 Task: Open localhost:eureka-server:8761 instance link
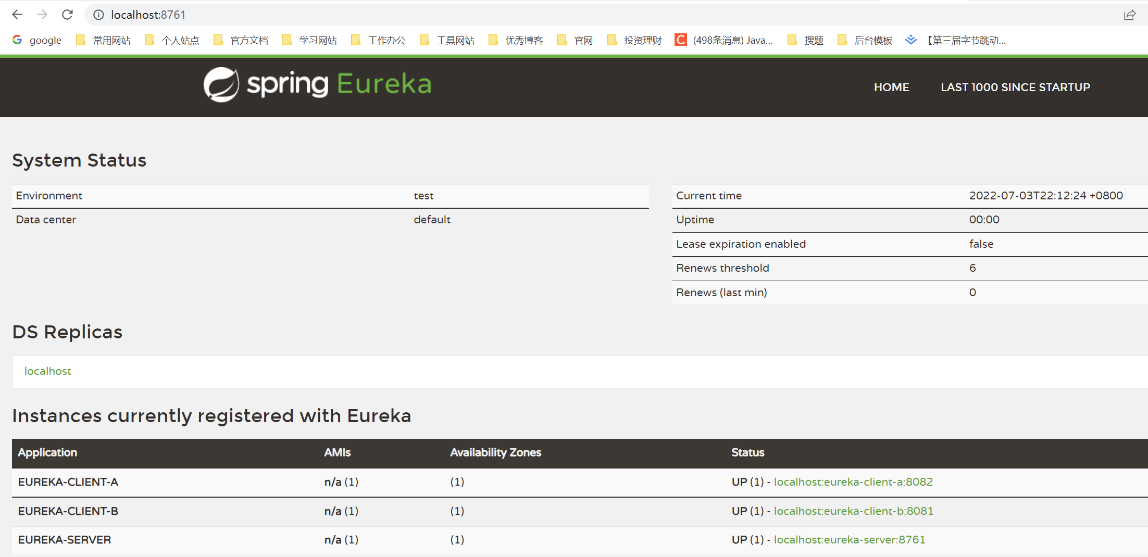point(850,540)
